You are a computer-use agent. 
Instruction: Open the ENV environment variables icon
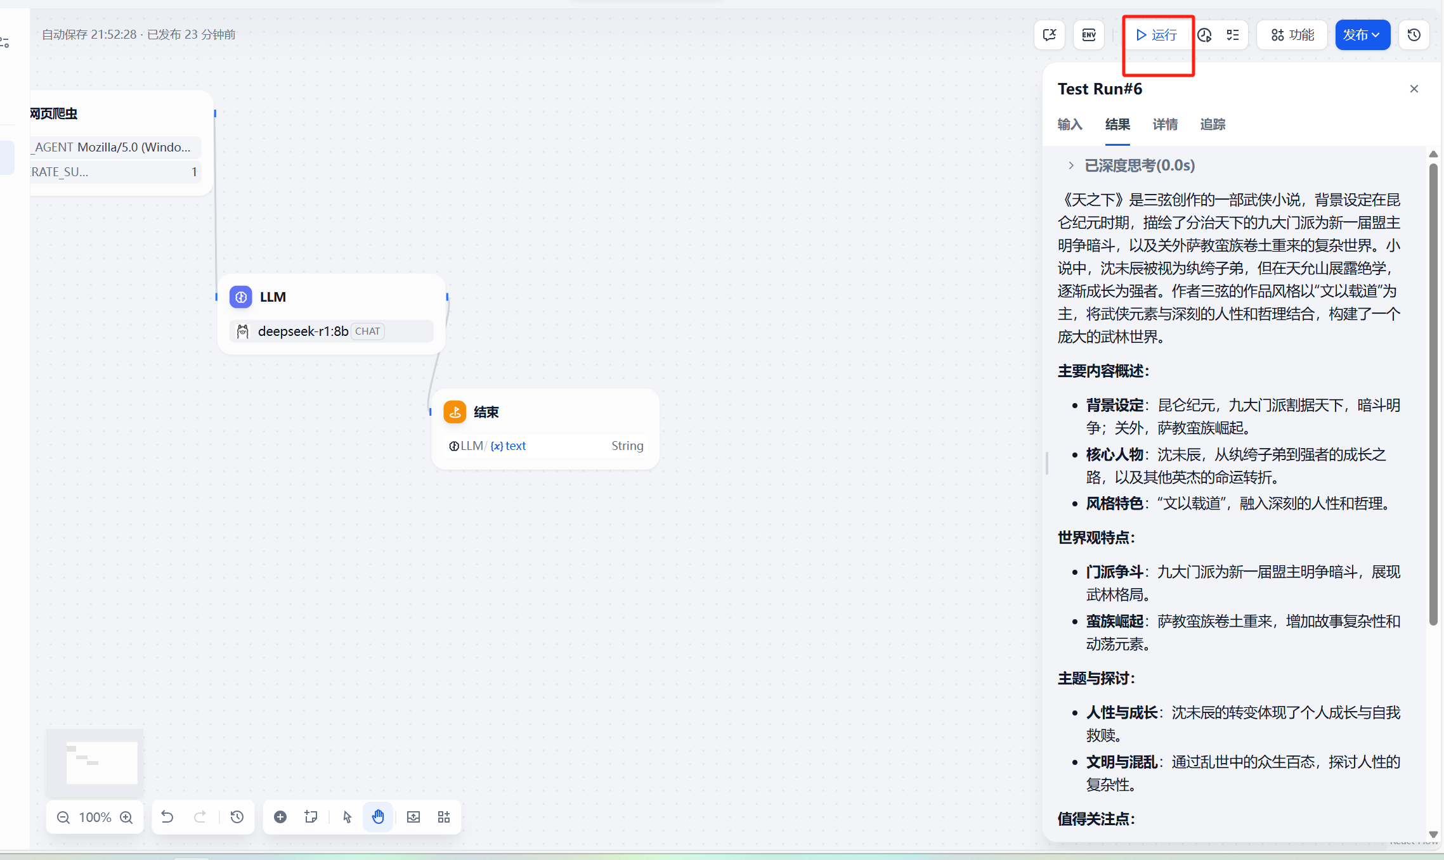[x=1089, y=35]
